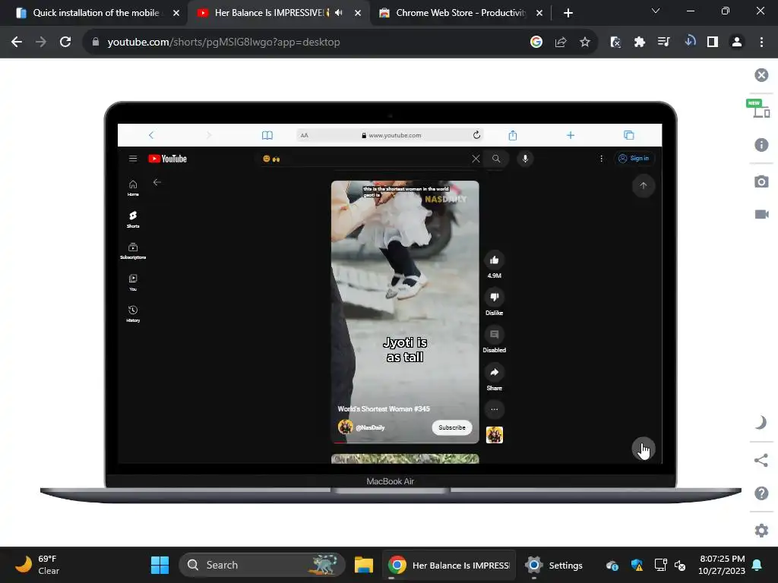Switch to Chrome Web Store tab
778x583 pixels.
(460, 13)
